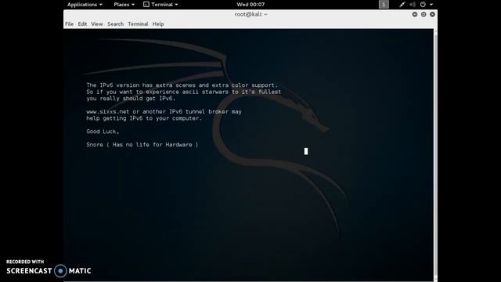Open the View menu

click(x=97, y=24)
